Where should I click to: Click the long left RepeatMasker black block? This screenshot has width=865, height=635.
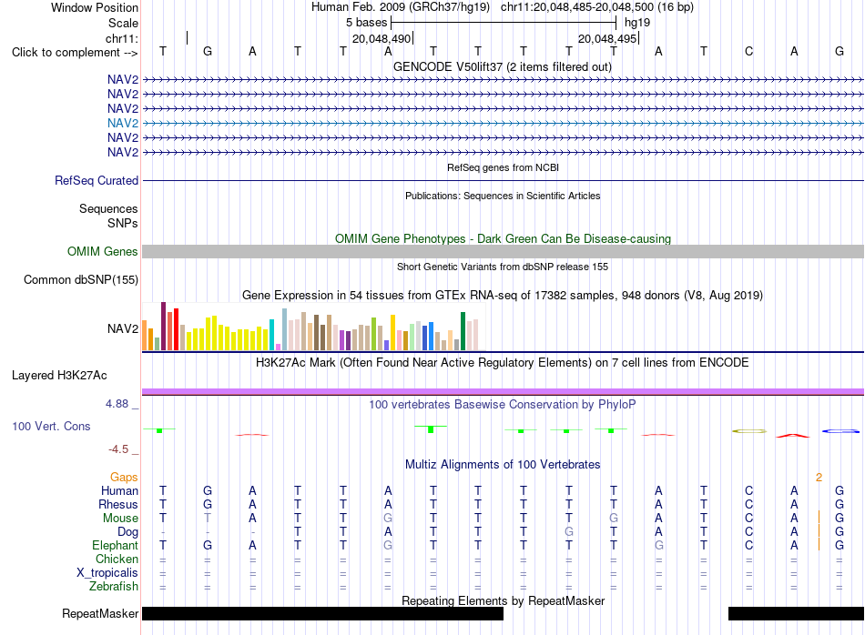tap(322, 613)
